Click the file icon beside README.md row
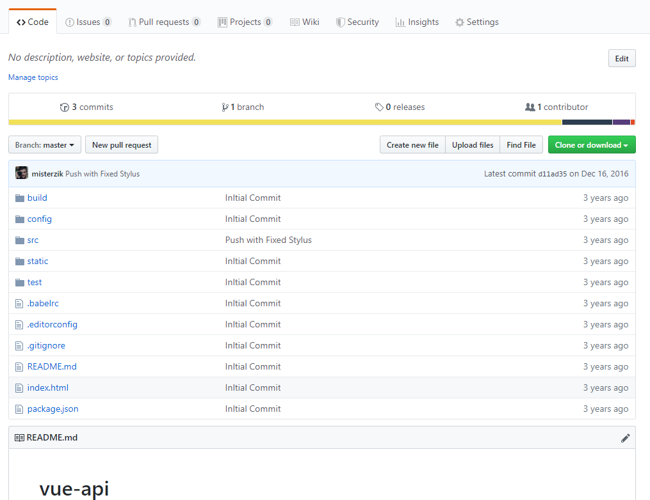 (19, 367)
